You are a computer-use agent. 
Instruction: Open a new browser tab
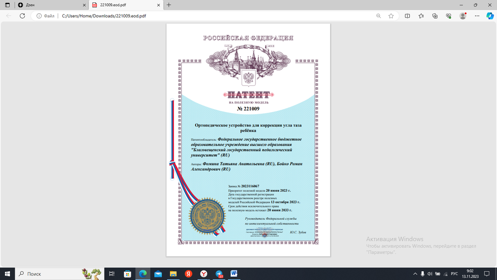(x=169, y=5)
